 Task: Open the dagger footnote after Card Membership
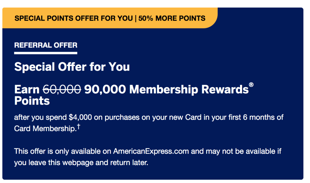point(78,126)
